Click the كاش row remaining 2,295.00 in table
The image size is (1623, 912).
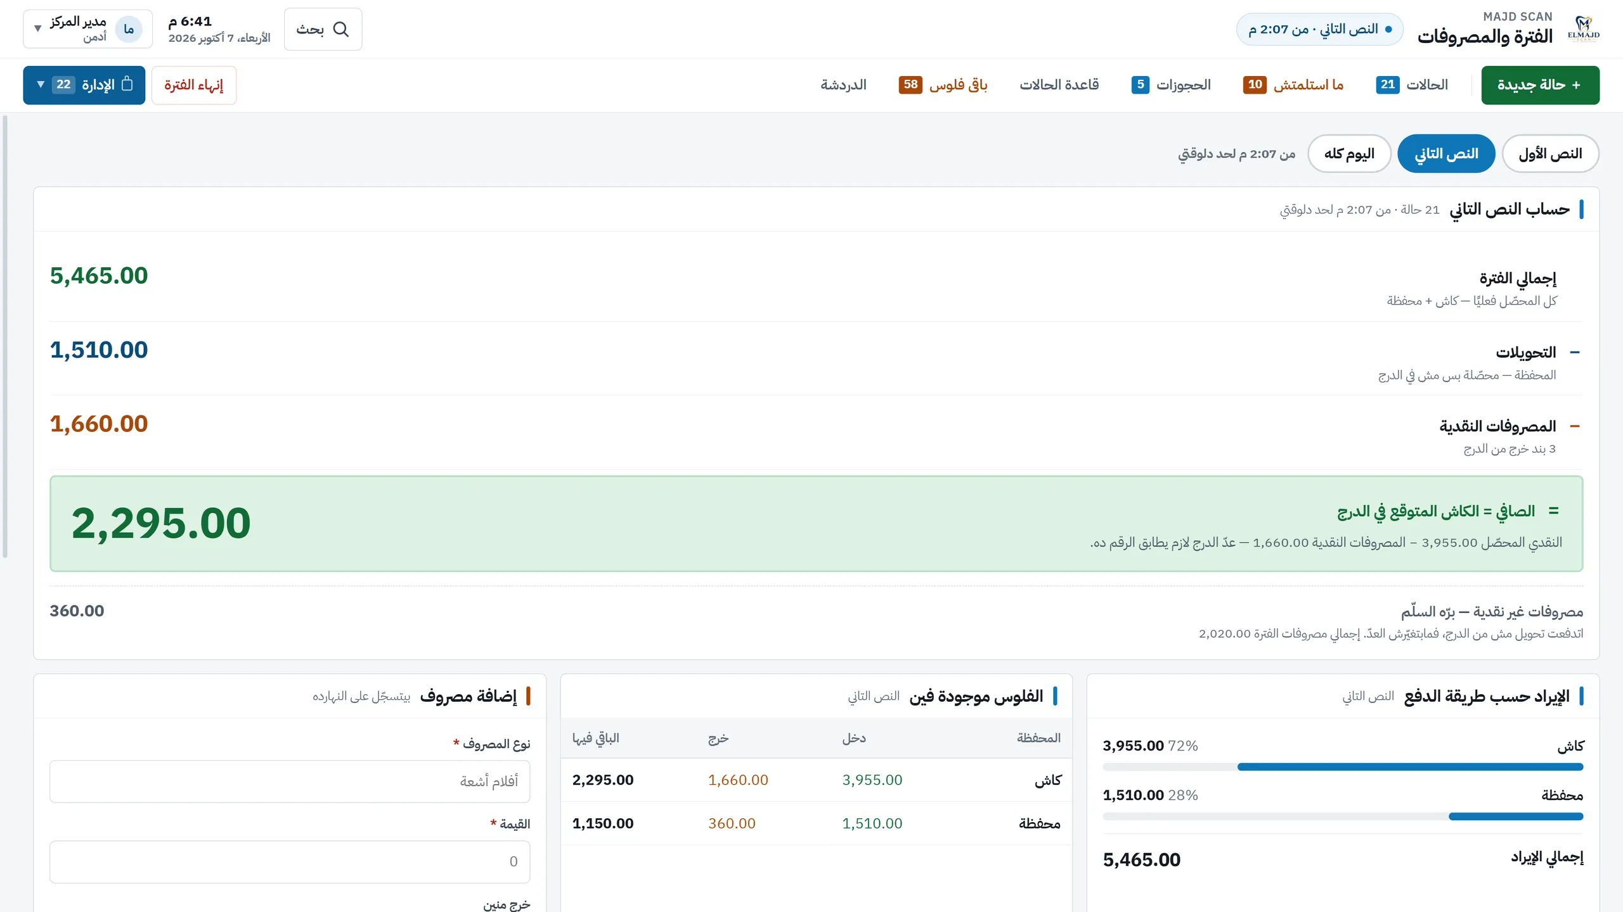pos(603,780)
